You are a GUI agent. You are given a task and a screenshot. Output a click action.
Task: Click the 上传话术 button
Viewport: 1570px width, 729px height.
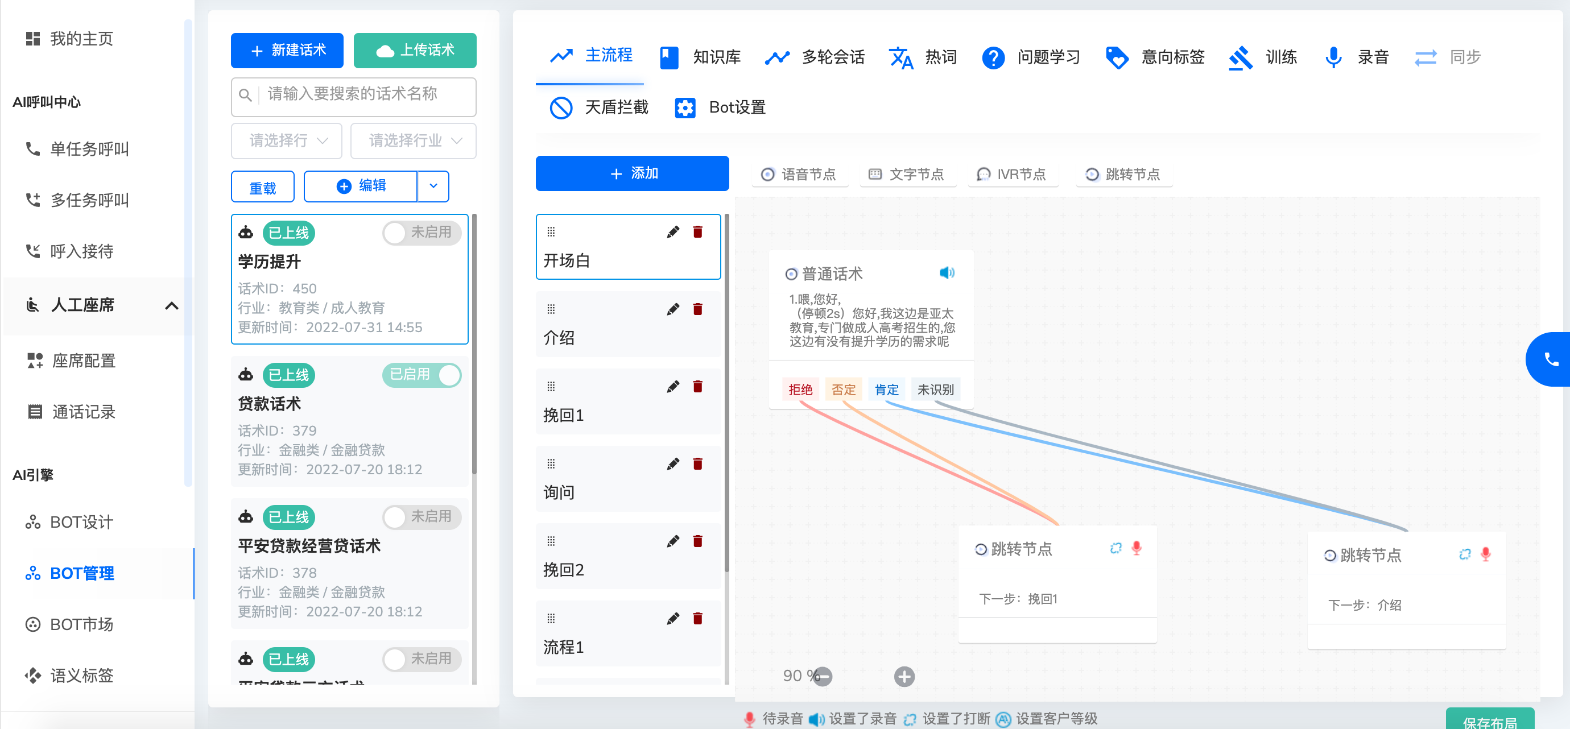(x=415, y=51)
